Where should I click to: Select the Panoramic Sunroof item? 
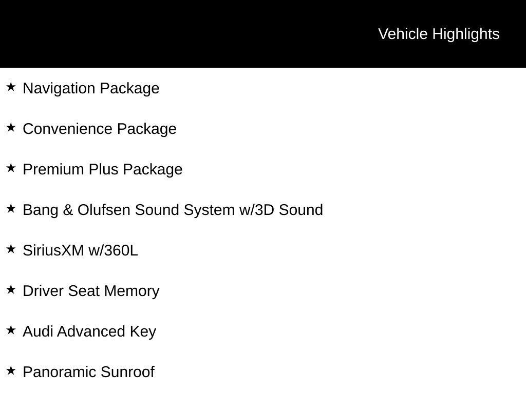pos(88,372)
